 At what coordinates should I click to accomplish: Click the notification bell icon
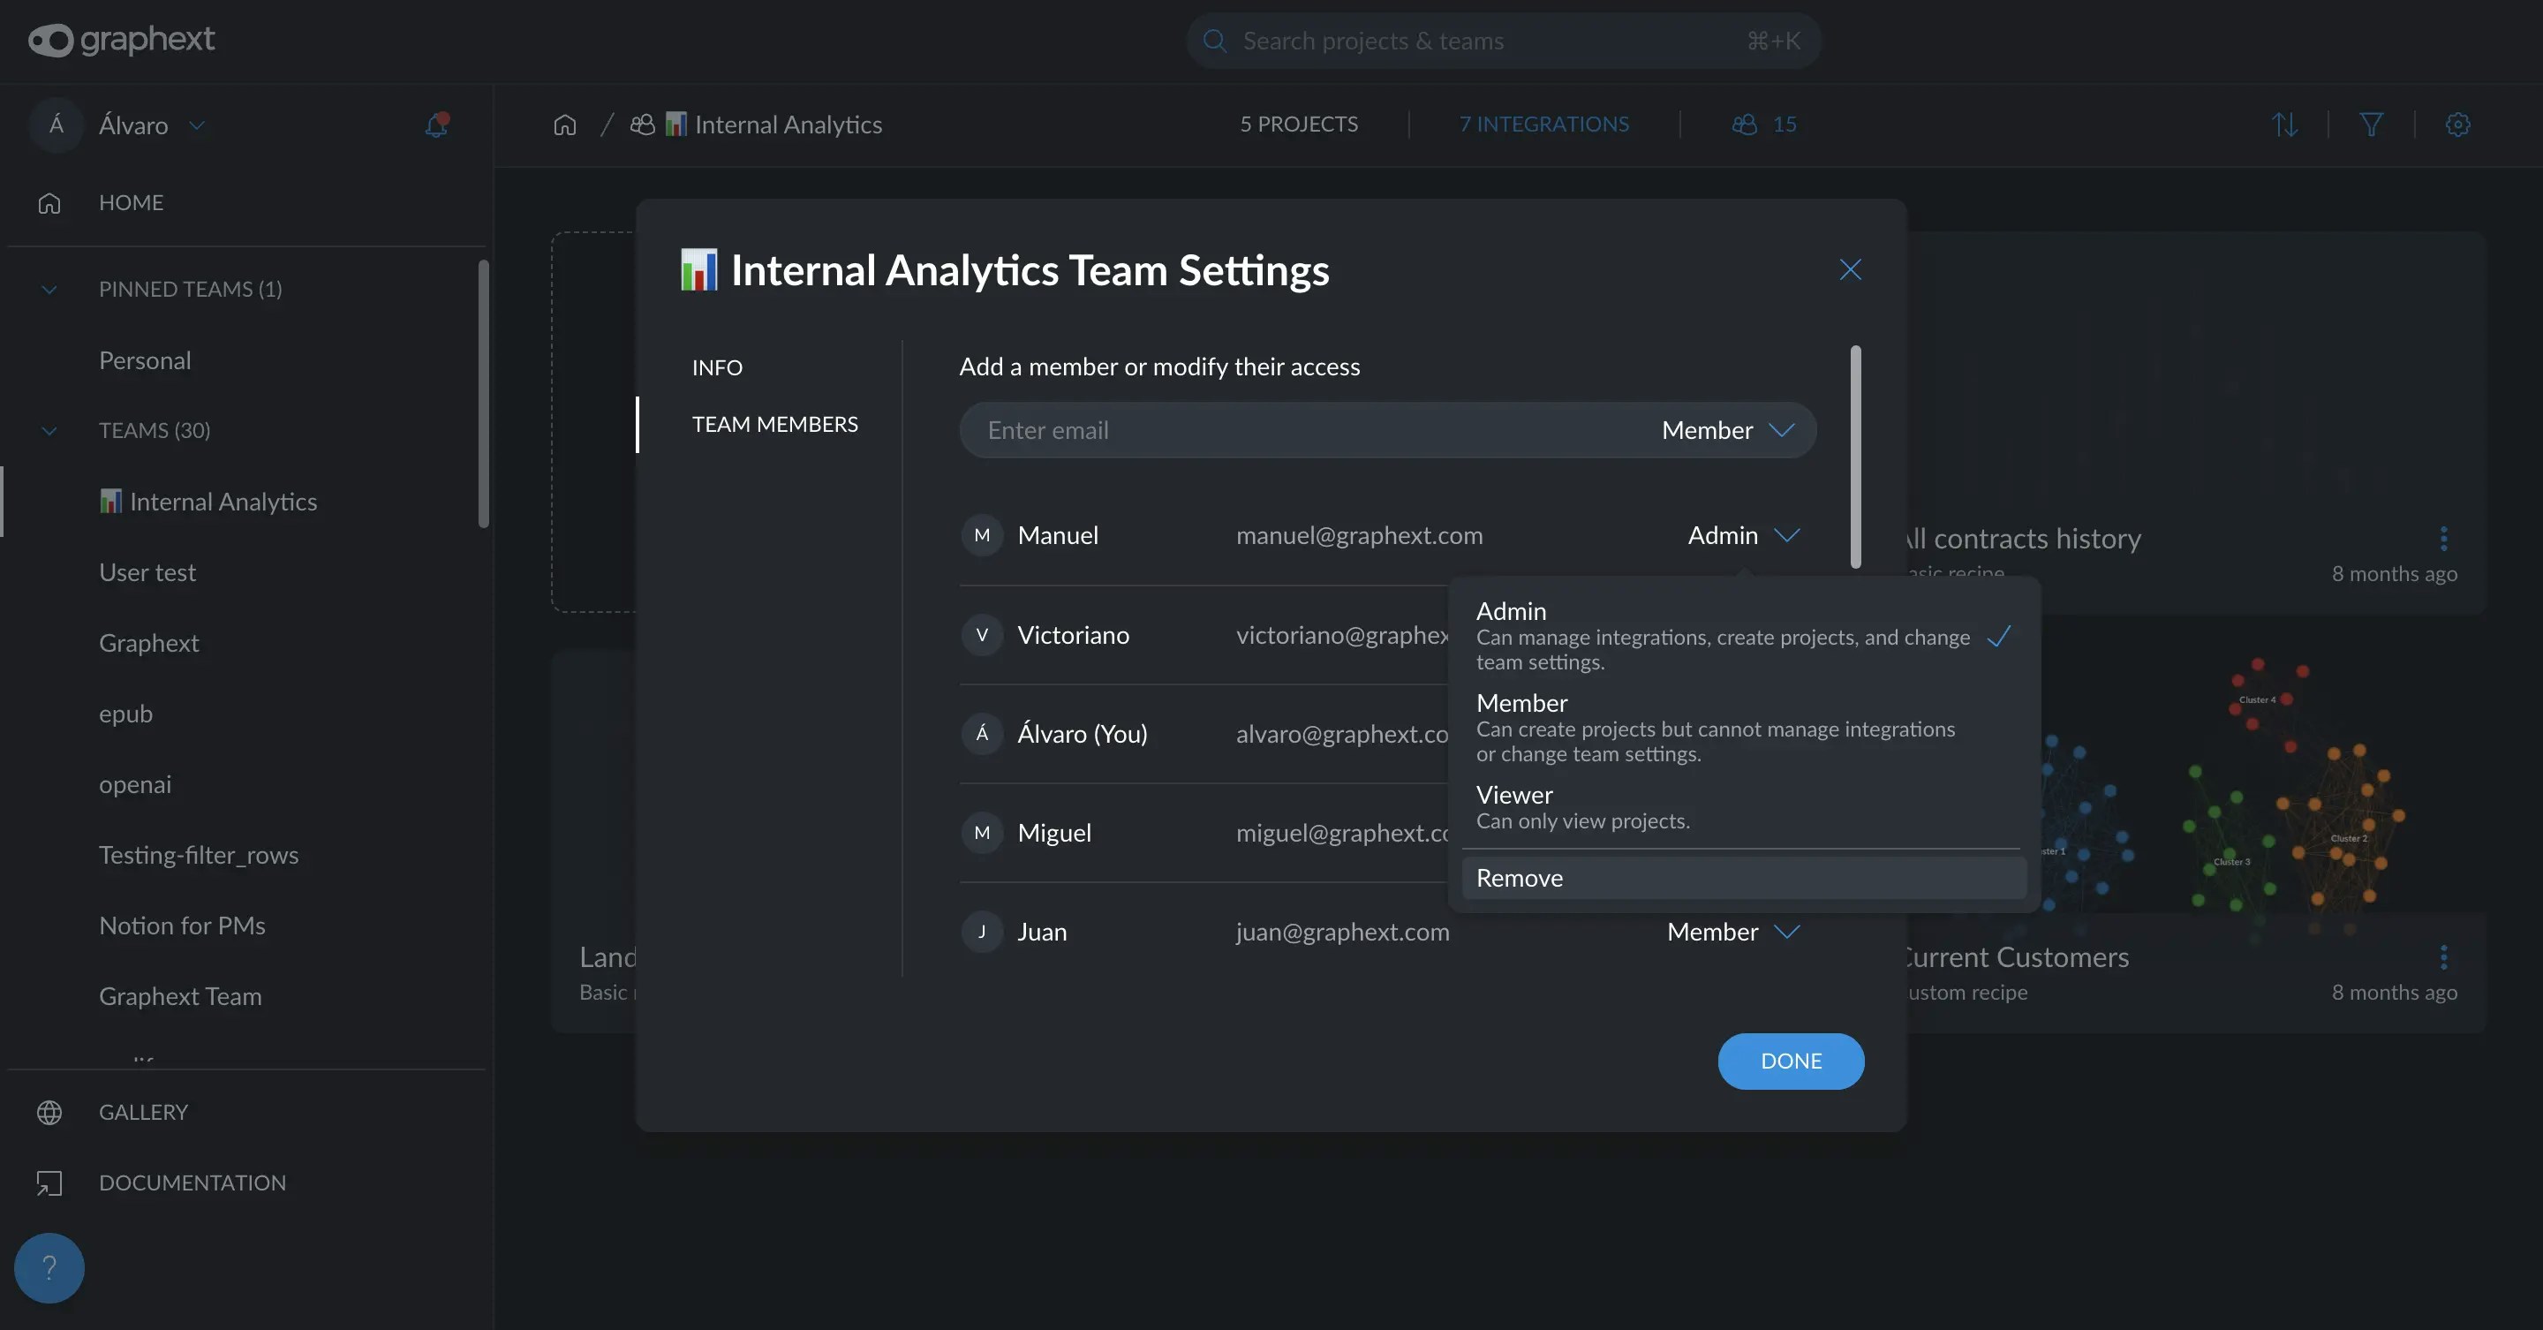pyautogui.click(x=435, y=125)
